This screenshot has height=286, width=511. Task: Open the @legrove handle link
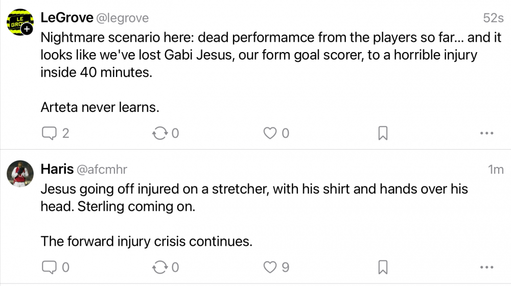pyautogui.click(x=123, y=18)
